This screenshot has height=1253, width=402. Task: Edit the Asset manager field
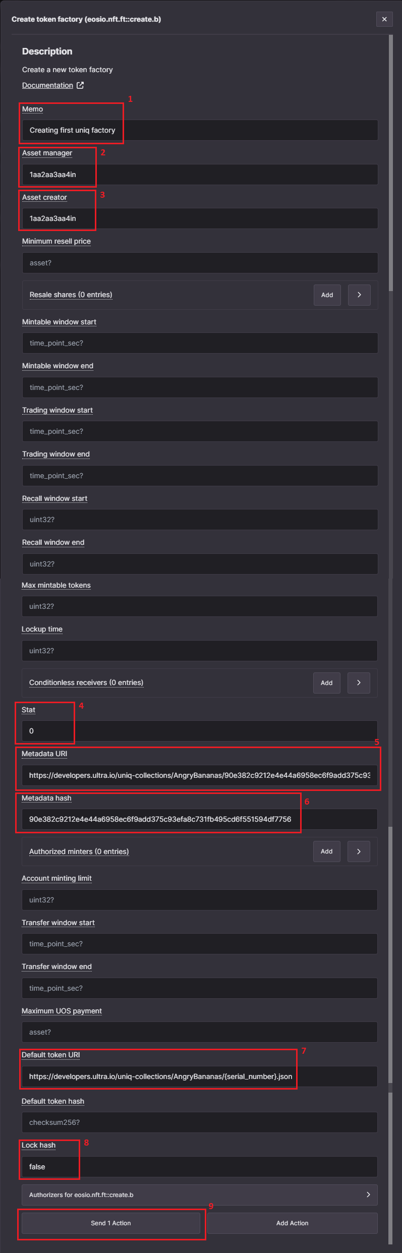(x=199, y=174)
